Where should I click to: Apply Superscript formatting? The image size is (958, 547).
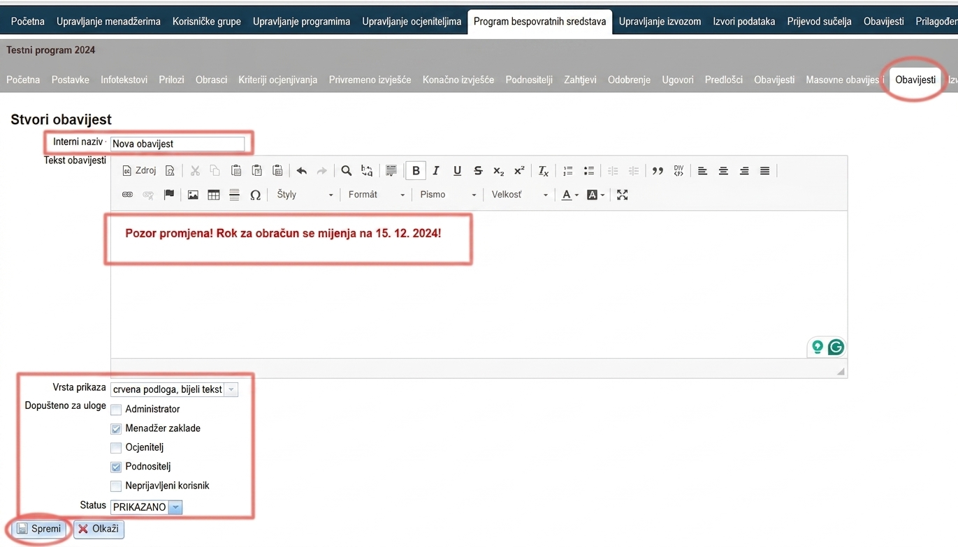tap(519, 170)
